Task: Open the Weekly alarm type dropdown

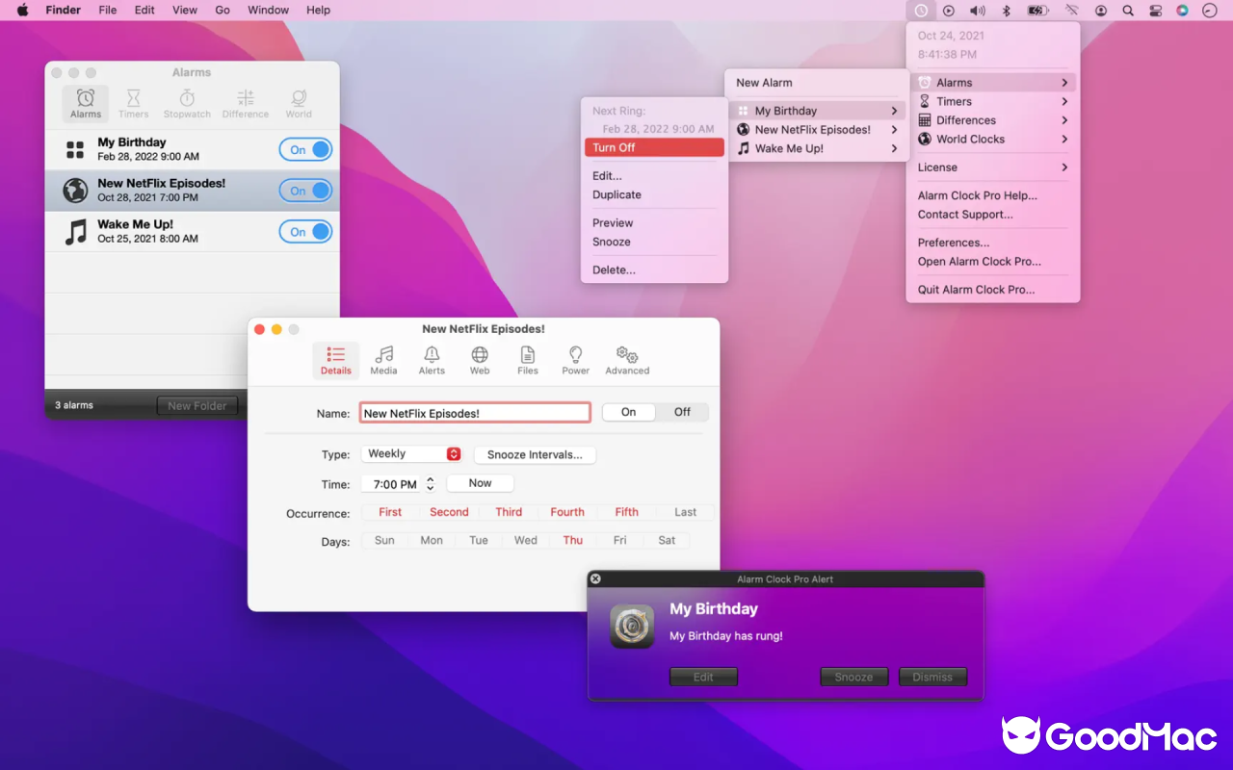Action: (x=411, y=452)
